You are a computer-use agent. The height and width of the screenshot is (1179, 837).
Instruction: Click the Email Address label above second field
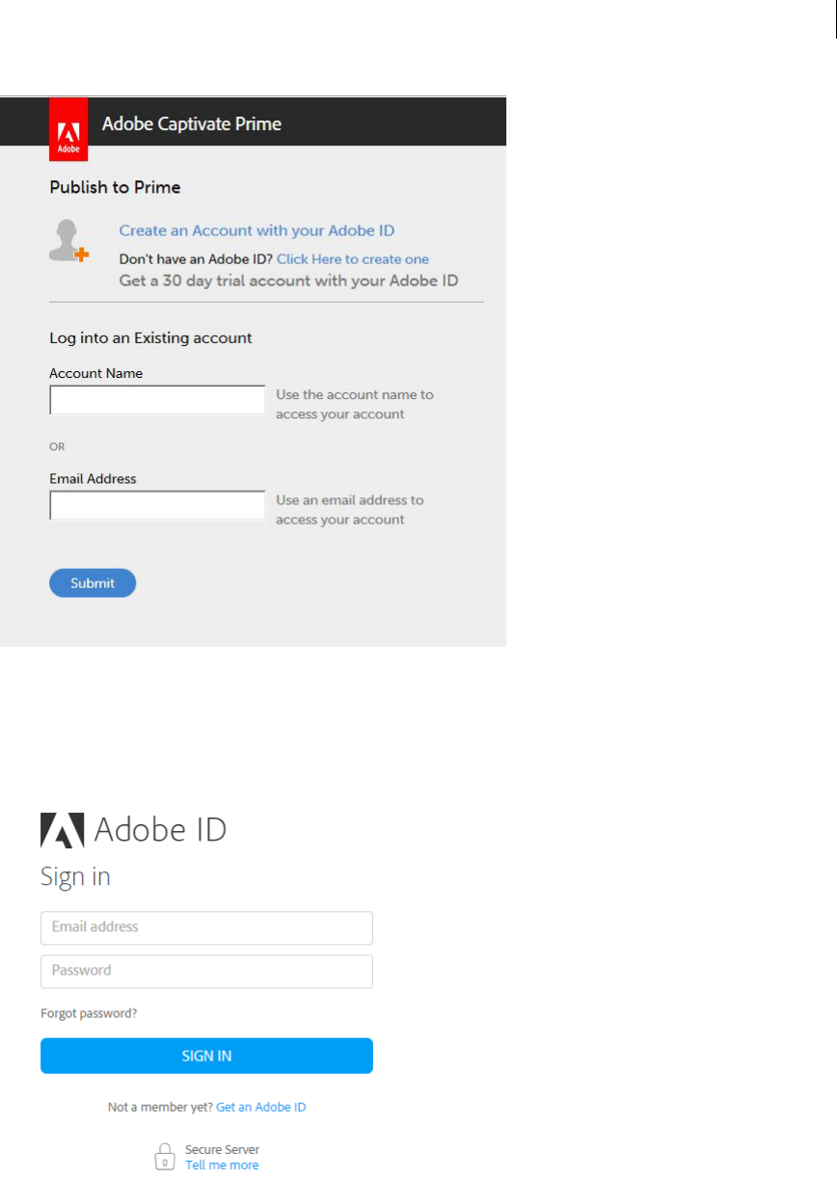[x=93, y=478]
